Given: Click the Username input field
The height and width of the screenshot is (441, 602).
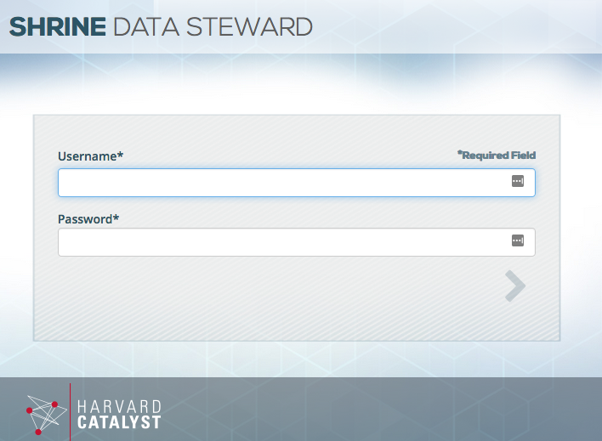Looking at the screenshot, I should click(x=297, y=183).
